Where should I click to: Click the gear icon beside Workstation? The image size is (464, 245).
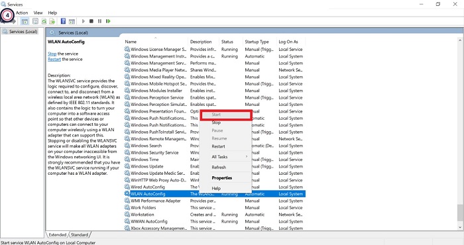click(127, 215)
